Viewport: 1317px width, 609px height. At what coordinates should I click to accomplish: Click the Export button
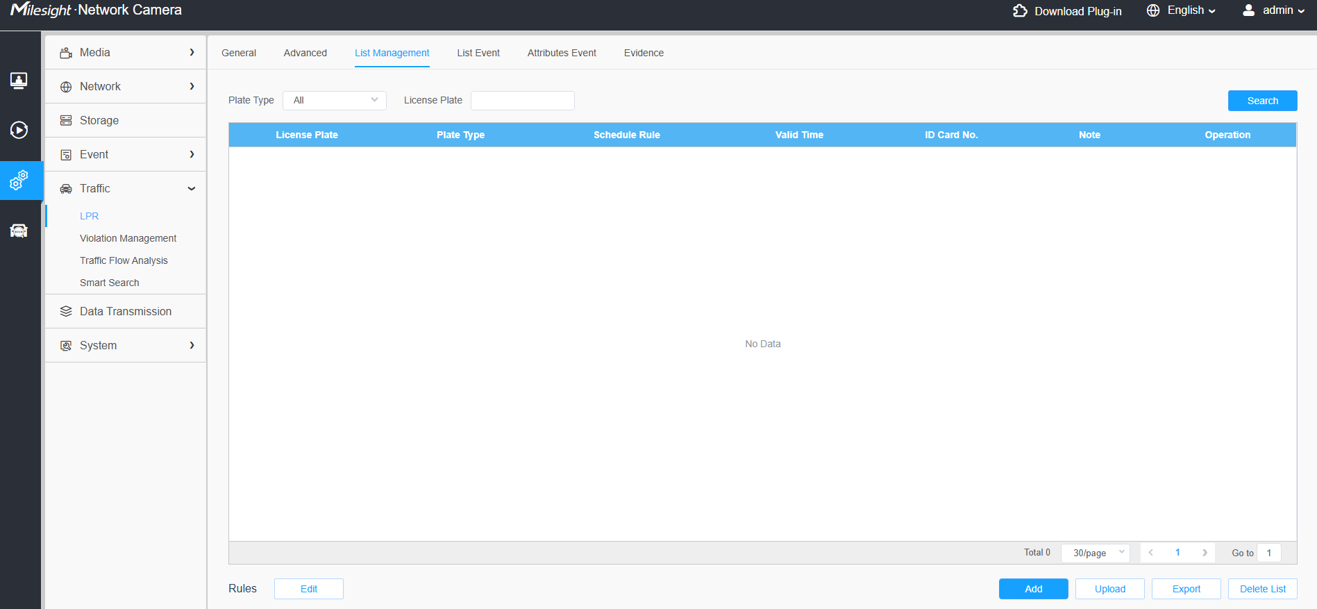(x=1186, y=589)
